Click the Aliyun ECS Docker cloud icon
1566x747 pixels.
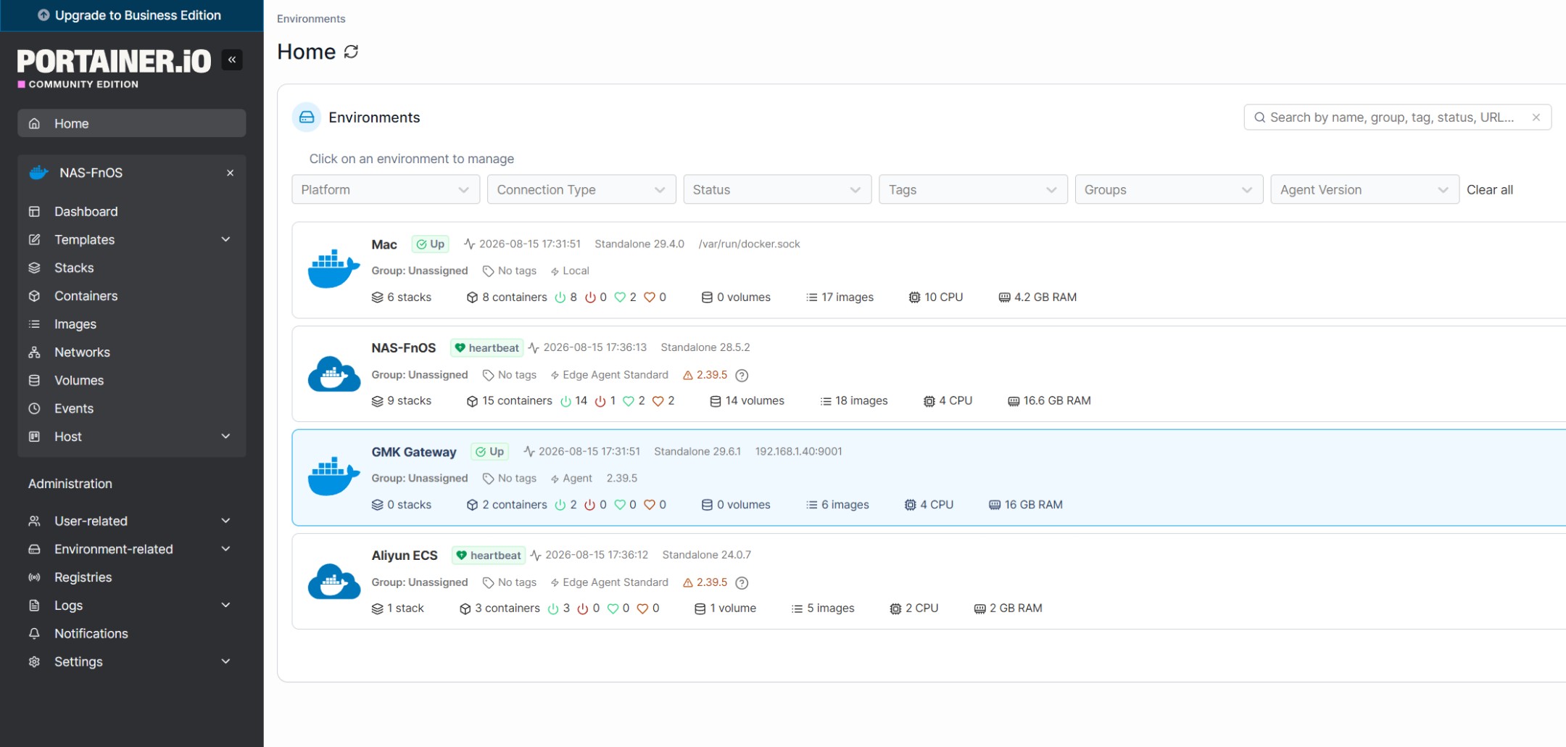point(333,581)
